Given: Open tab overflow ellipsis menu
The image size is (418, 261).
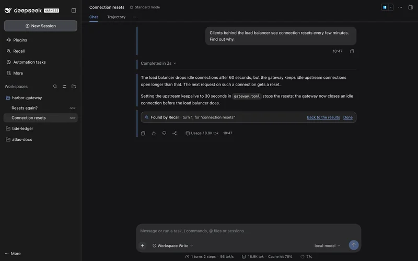Looking at the screenshot, I should tap(134, 17).
